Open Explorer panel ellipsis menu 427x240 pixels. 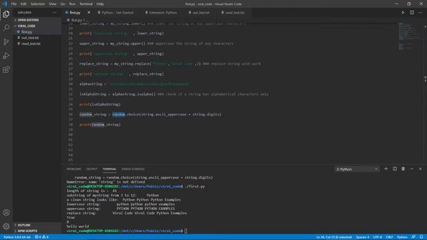[x=55, y=13]
